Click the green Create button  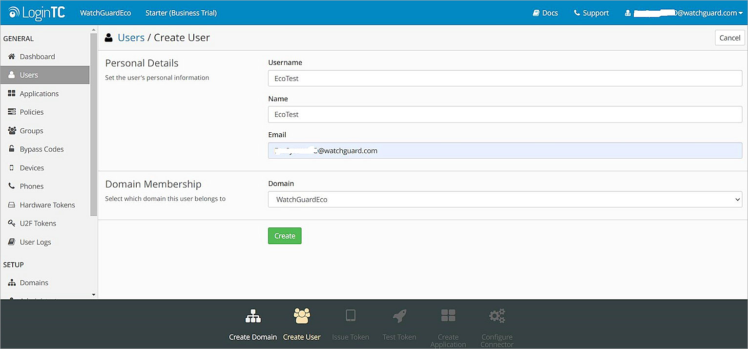[285, 235]
